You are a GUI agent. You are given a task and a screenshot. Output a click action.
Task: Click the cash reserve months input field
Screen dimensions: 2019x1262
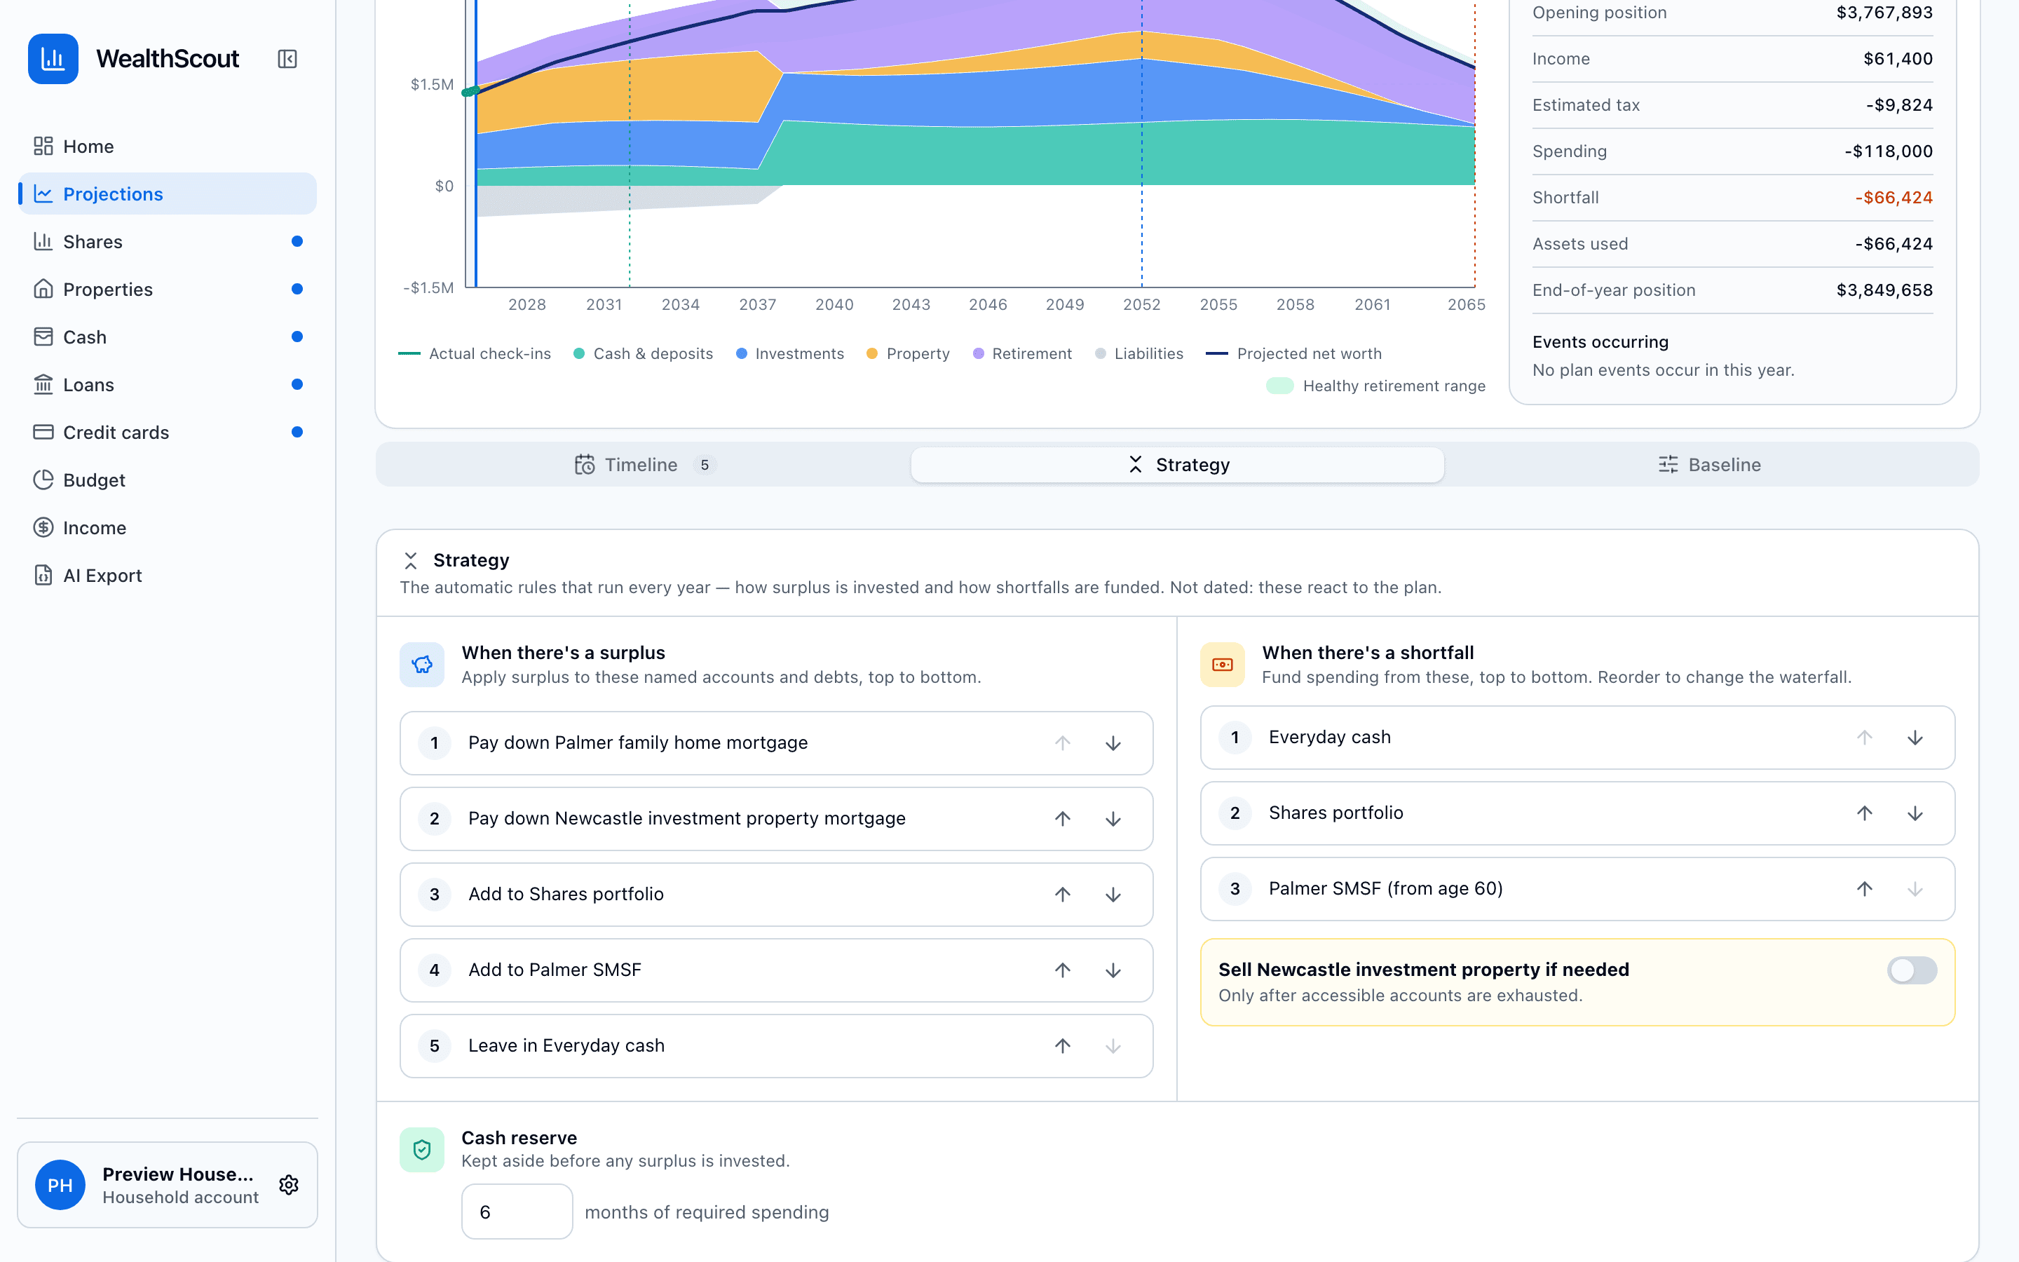[x=517, y=1212]
